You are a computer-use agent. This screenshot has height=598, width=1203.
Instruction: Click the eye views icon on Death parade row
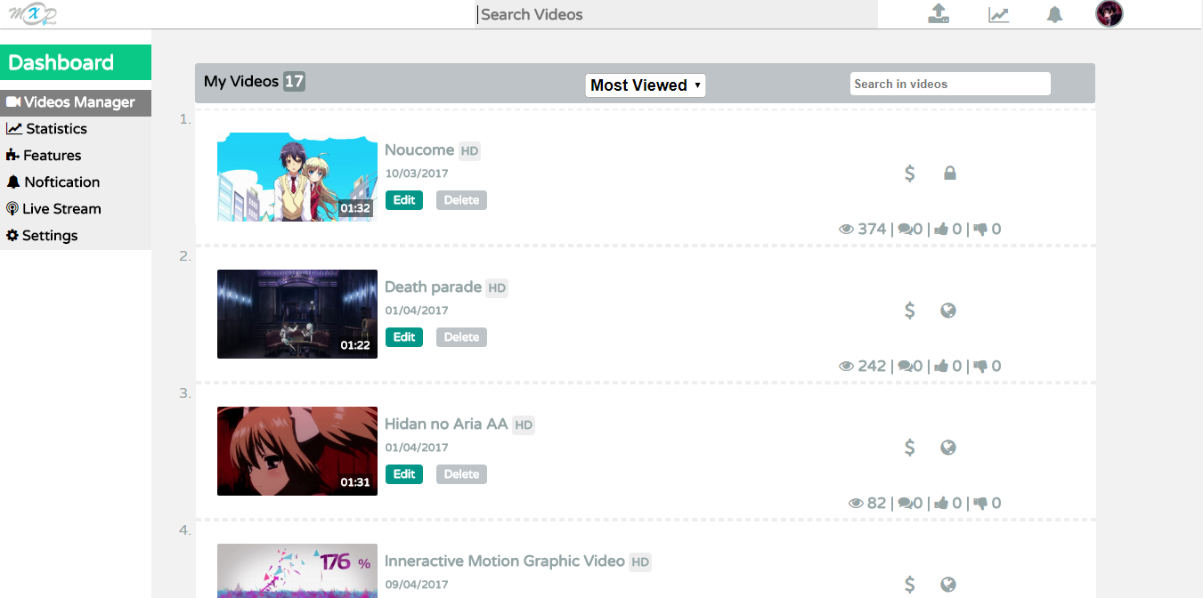[x=847, y=367]
